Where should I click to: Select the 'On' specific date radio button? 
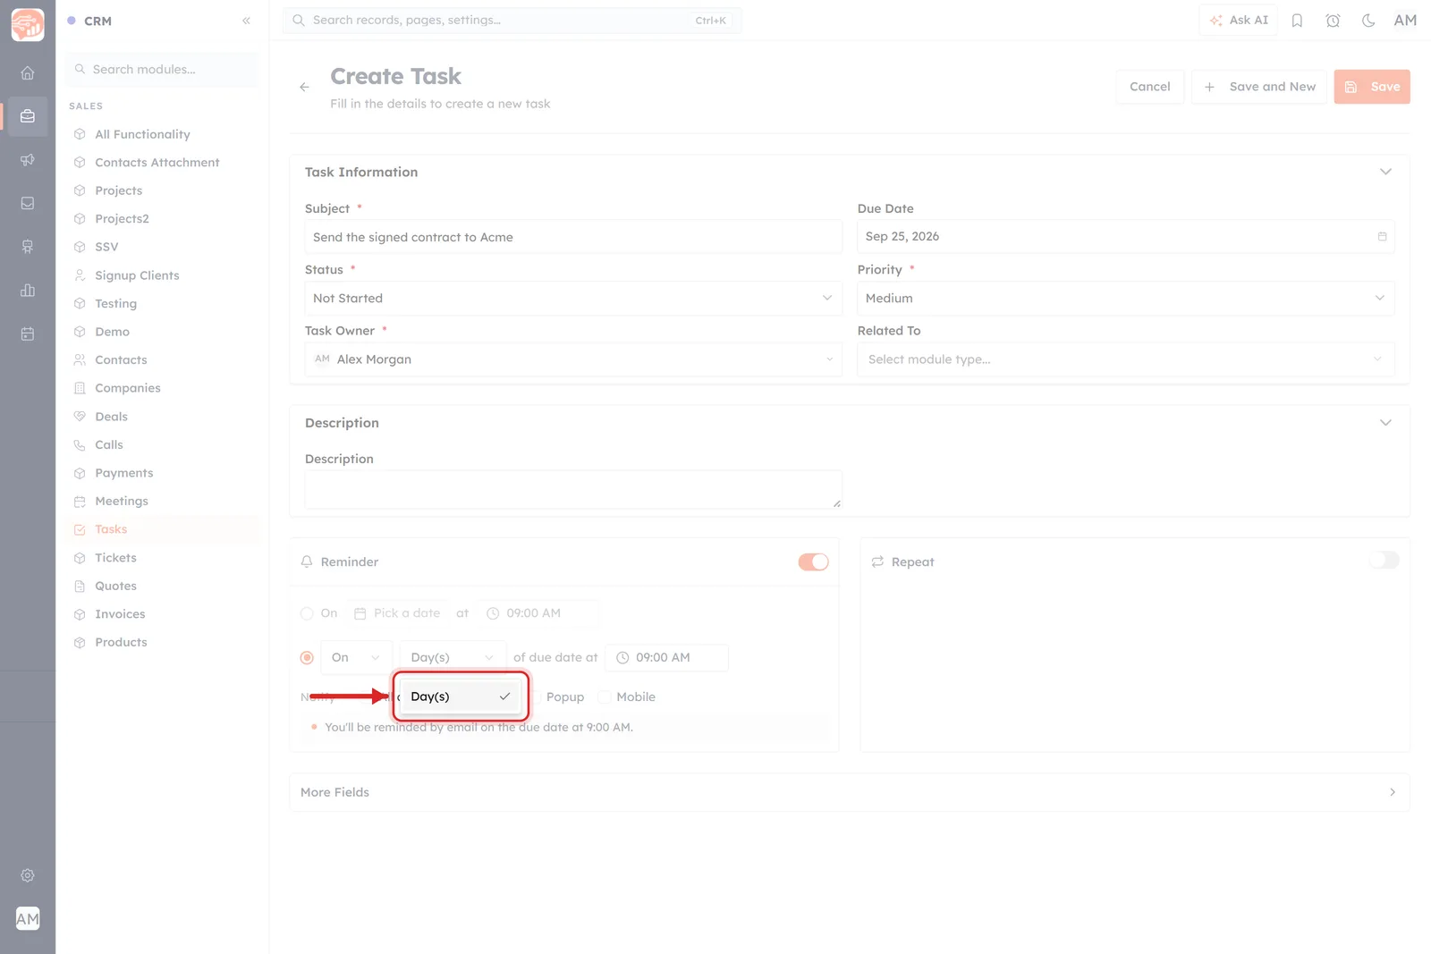307,613
